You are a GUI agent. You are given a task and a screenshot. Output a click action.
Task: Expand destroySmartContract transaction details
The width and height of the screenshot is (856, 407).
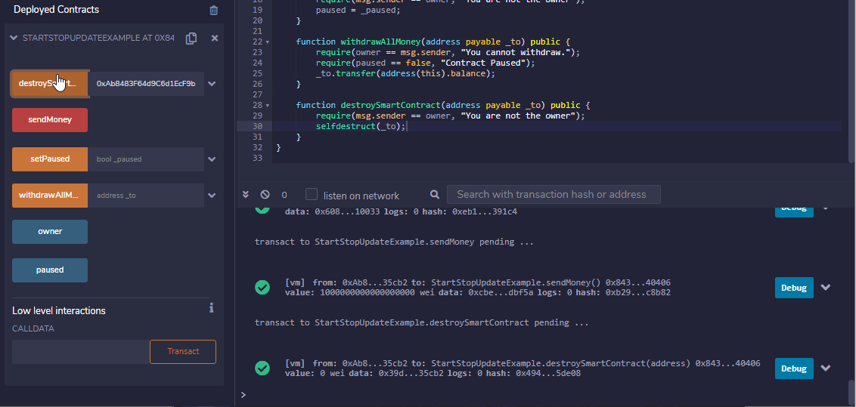826,368
